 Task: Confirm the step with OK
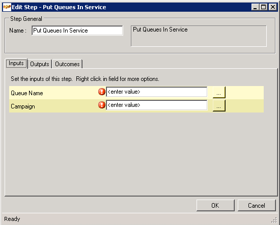click(x=215, y=206)
